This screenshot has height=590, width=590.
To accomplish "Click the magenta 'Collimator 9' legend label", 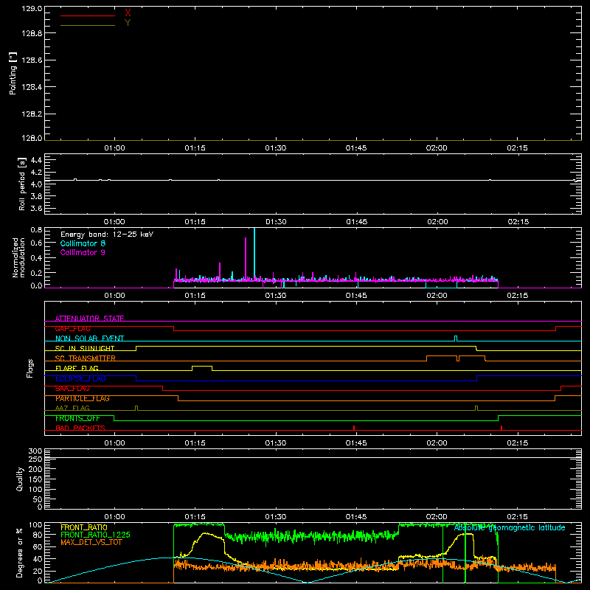I will (83, 252).
